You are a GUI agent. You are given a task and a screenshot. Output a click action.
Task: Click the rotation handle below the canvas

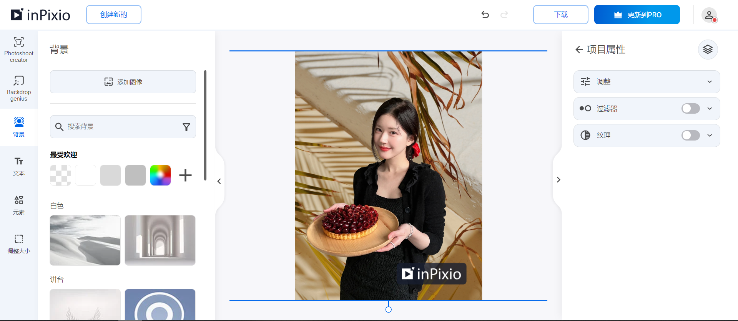click(x=389, y=309)
